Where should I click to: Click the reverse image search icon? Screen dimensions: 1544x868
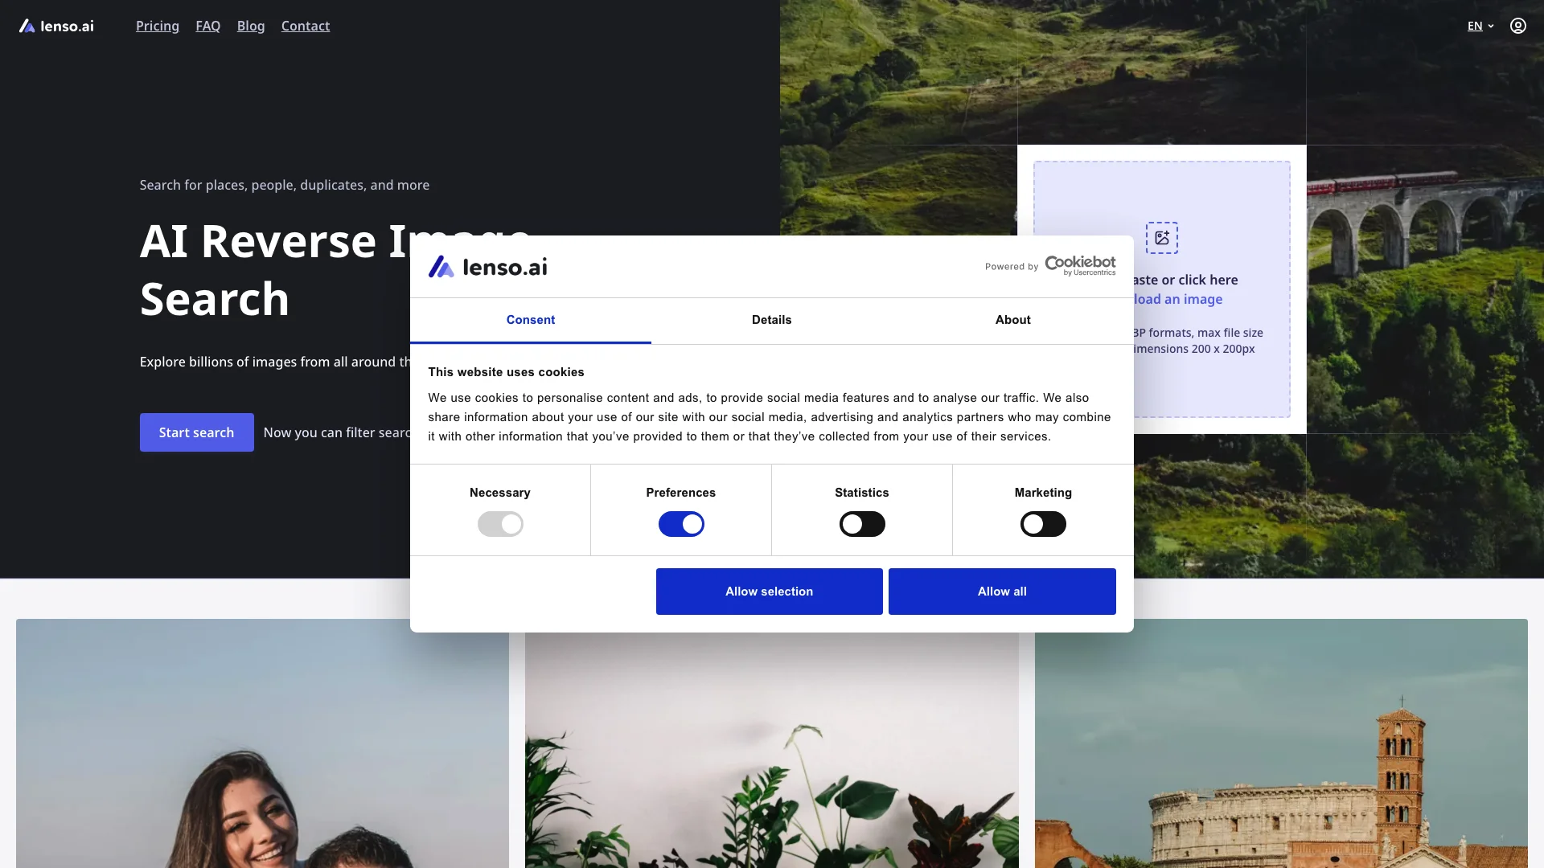click(1162, 235)
